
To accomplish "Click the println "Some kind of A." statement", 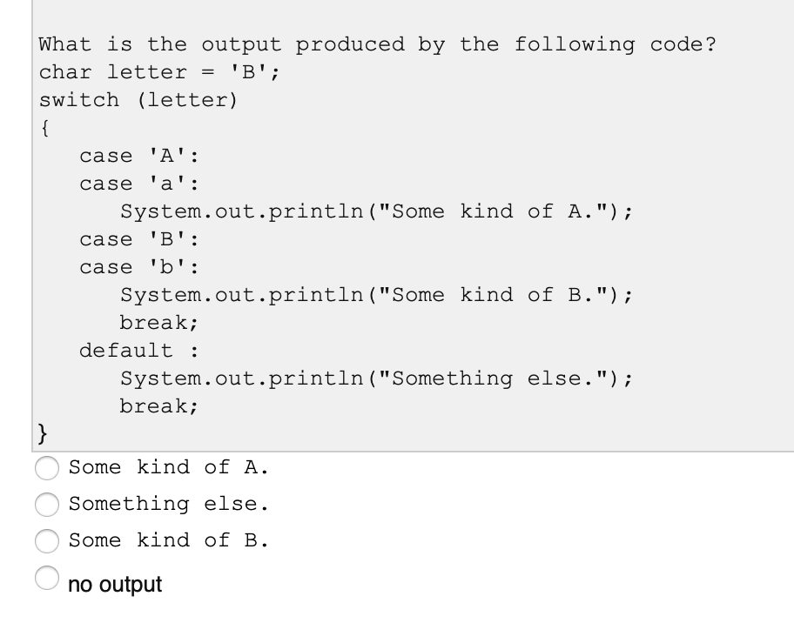I will click(376, 211).
